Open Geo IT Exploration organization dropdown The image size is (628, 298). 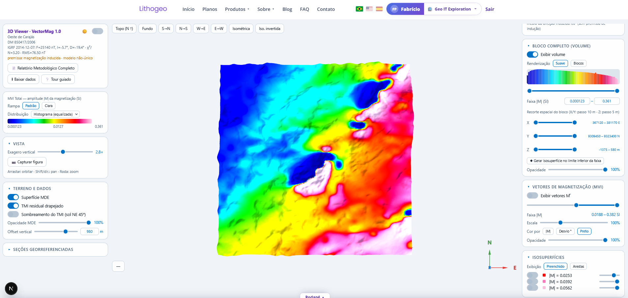click(x=452, y=9)
